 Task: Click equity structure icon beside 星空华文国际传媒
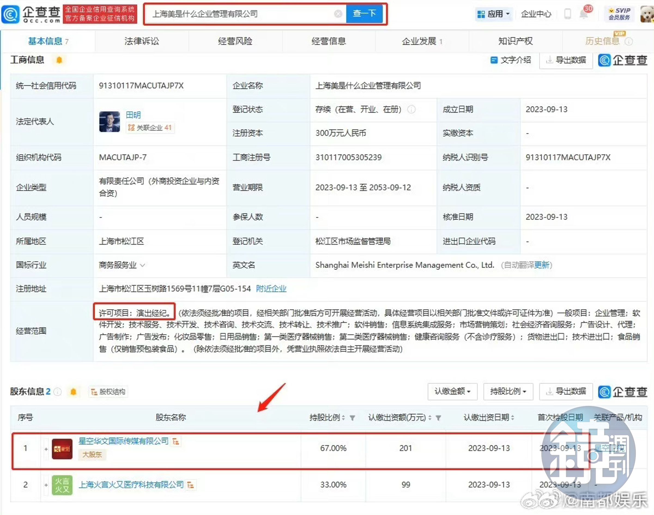(176, 441)
